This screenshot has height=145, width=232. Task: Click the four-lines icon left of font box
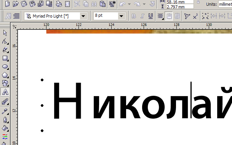(16, 16)
